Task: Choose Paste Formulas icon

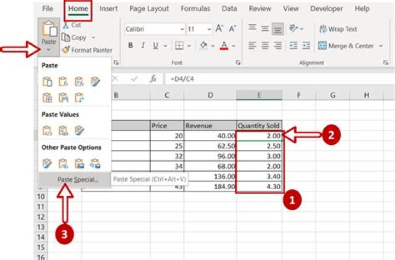Action: pyautogui.click(x=63, y=82)
